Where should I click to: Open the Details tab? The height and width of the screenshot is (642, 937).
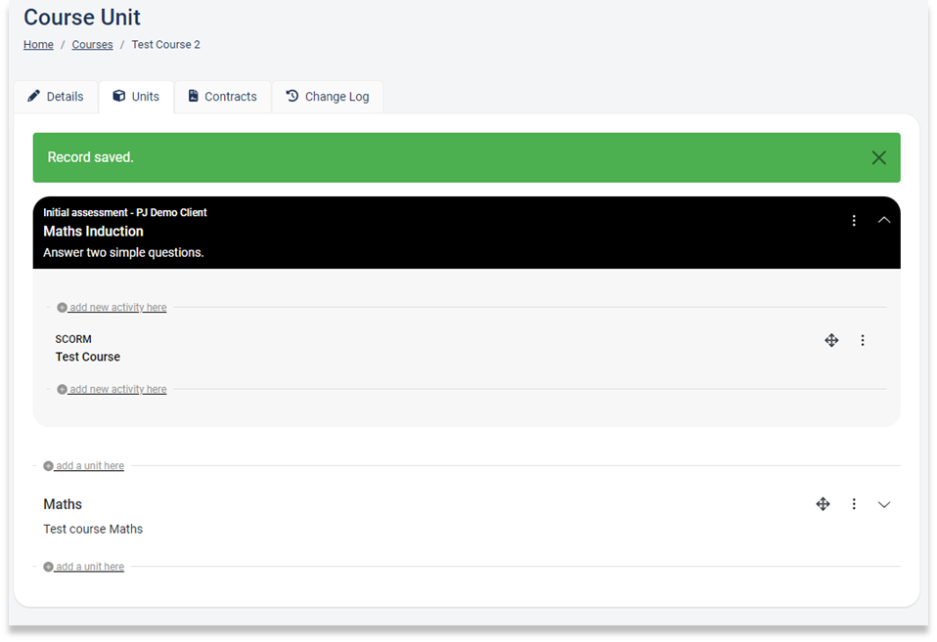(x=56, y=97)
